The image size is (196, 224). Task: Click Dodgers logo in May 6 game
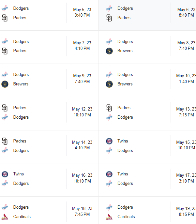tap(109, 8)
